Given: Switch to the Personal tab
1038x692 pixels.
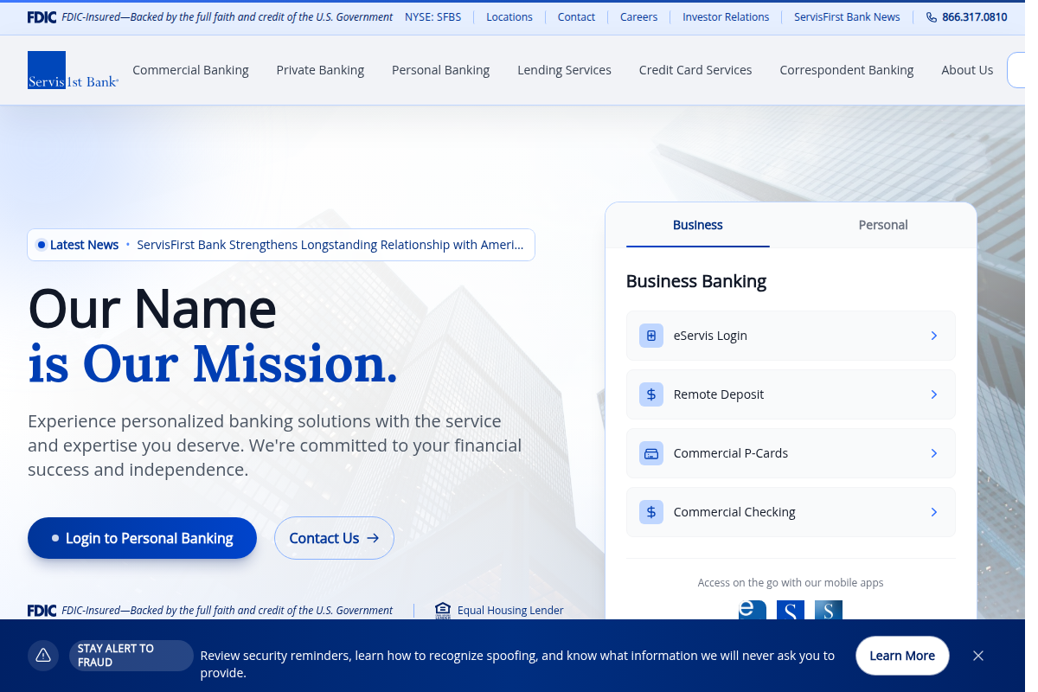Looking at the screenshot, I should (x=883, y=225).
